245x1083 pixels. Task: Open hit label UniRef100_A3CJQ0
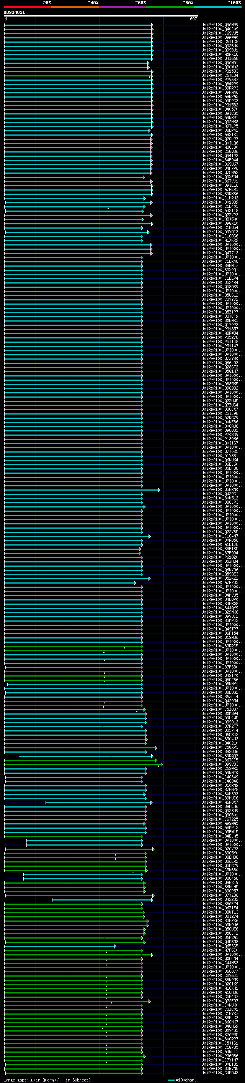pos(220,147)
